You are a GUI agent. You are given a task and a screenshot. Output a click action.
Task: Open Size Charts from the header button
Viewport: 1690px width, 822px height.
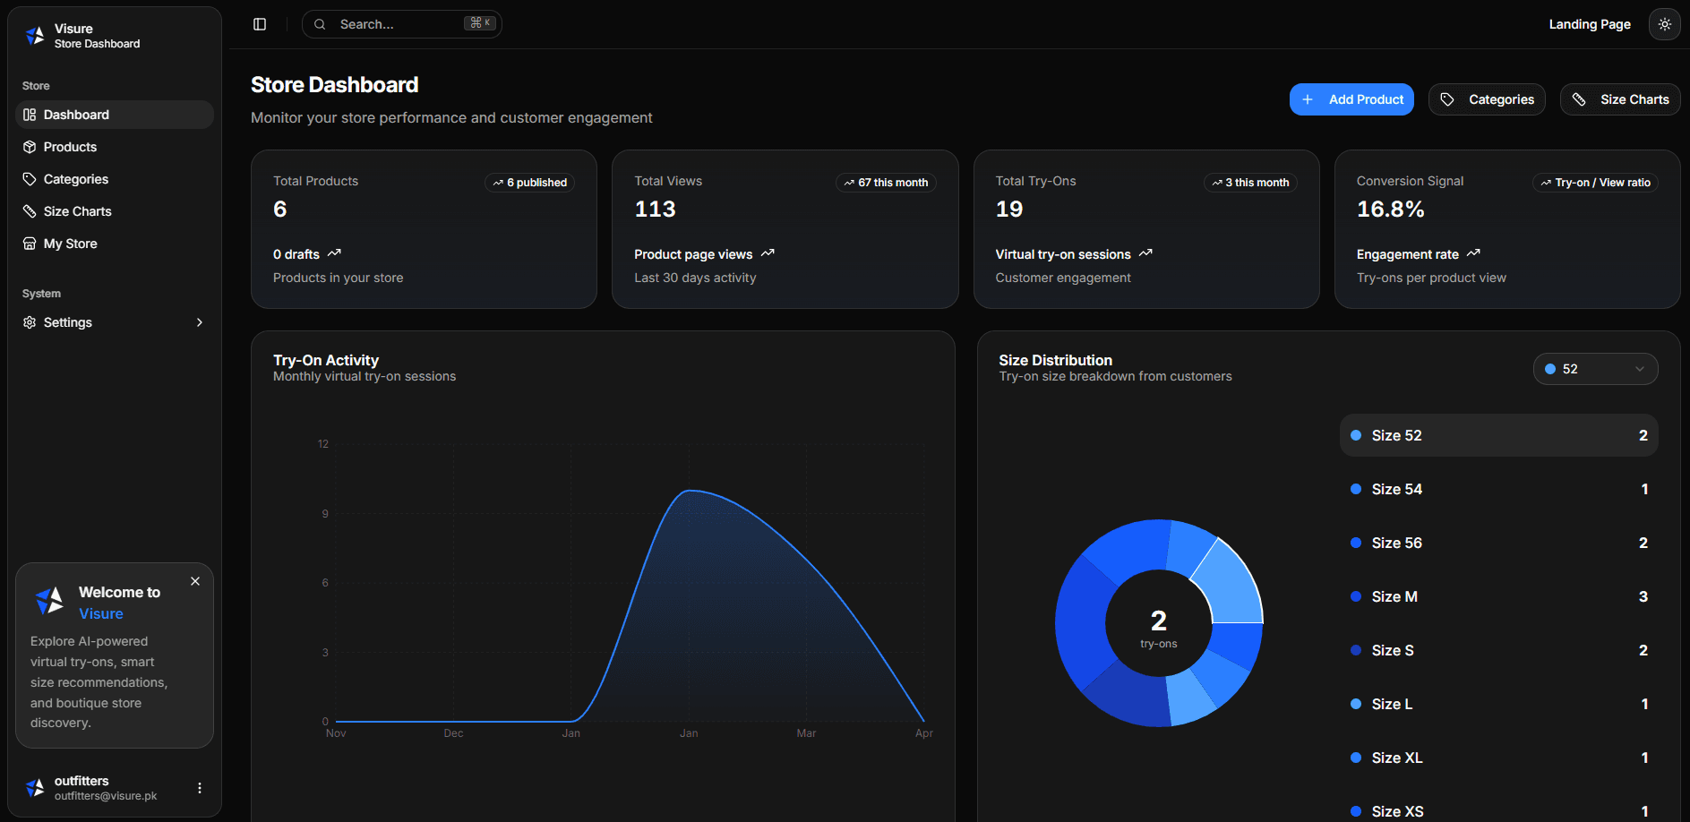(1619, 99)
